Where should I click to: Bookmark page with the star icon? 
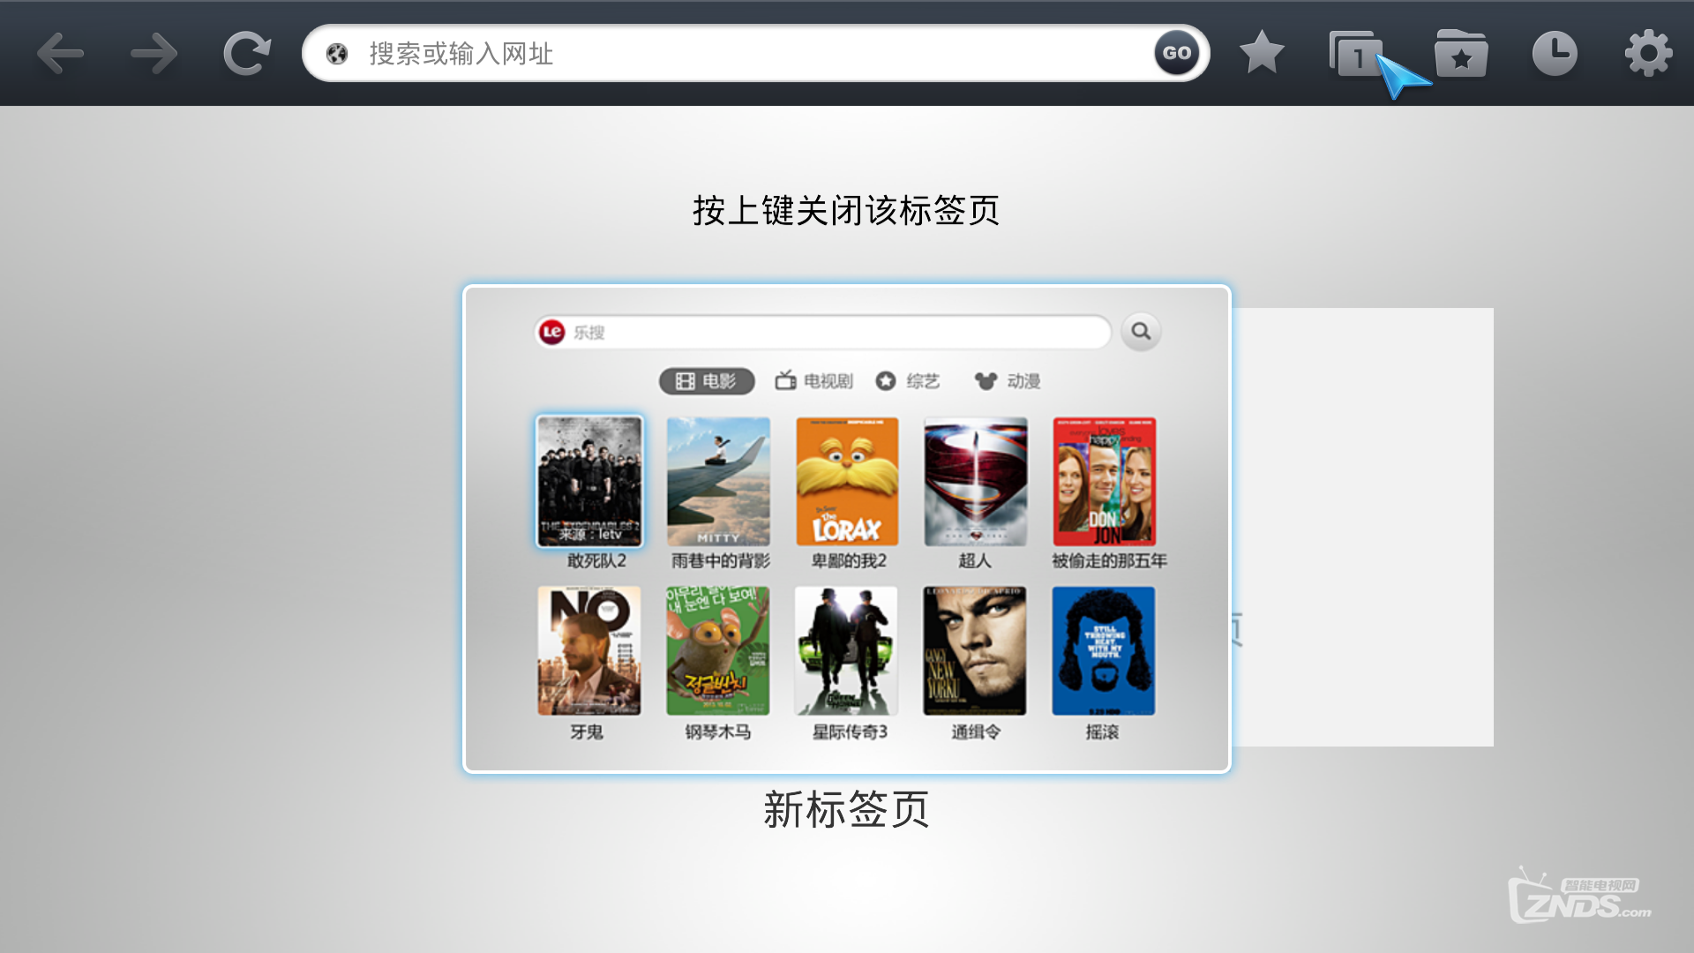coord(1262,52)
